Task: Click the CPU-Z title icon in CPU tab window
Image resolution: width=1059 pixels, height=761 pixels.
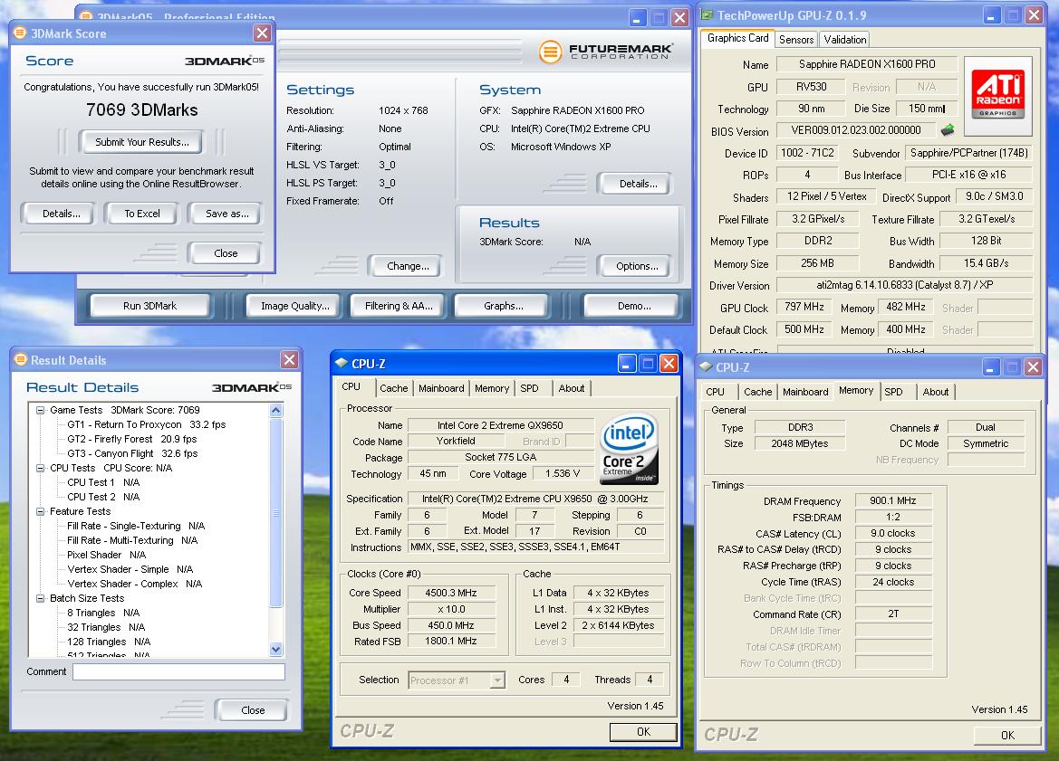Action: (x=342, y=364)
